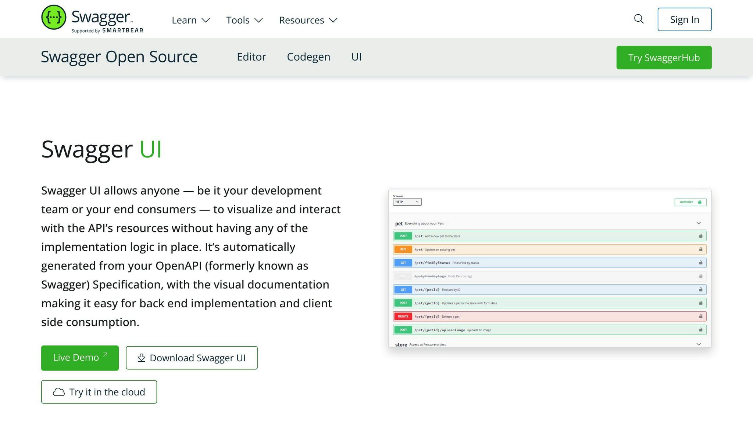Toggle authorization lock on GET /pet/findByStatus
753x423 pixels.
(x=700, y=263)
